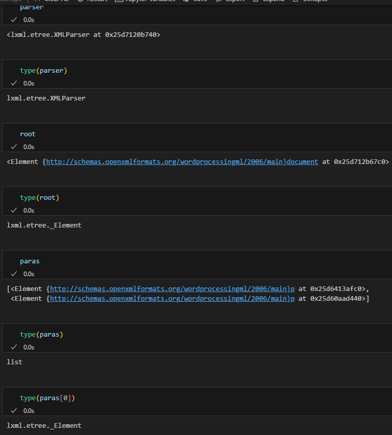Click the Save icon in the toolbar

click(186, 2)
